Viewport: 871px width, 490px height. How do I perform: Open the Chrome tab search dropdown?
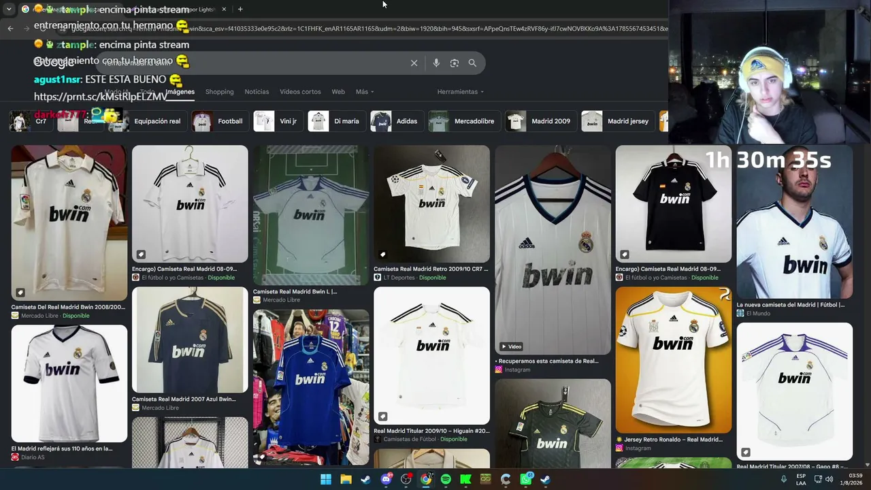[9, 9]
